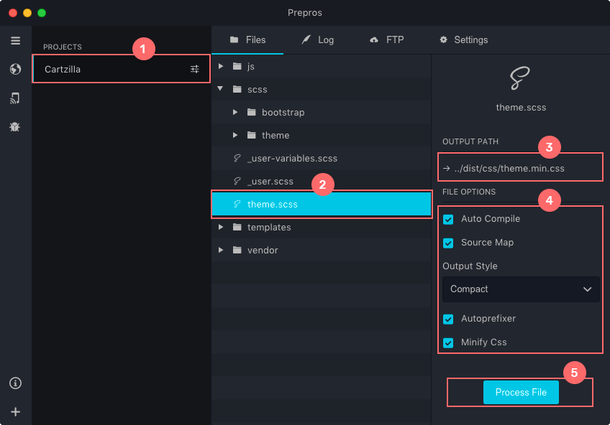Click the plus icon to add project
Image resolution: width=610 pixels, height=425 pixels.
point(15,412)
